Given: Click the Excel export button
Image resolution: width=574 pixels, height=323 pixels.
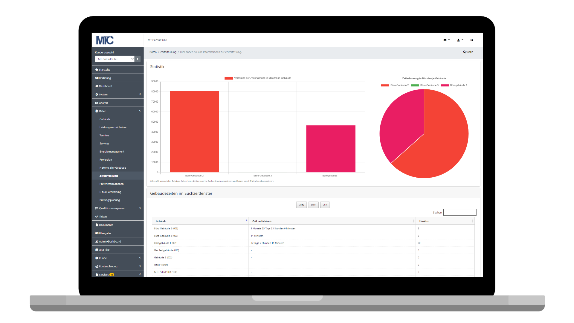Looking at the screenshot, I should [313, 205].
